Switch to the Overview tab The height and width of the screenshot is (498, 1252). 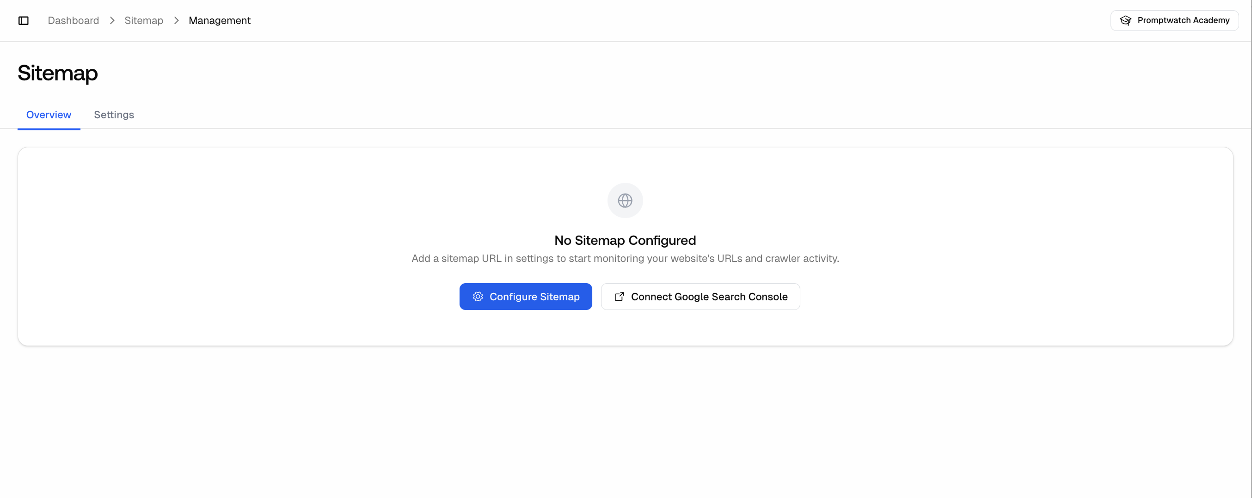tap(49, 115)
